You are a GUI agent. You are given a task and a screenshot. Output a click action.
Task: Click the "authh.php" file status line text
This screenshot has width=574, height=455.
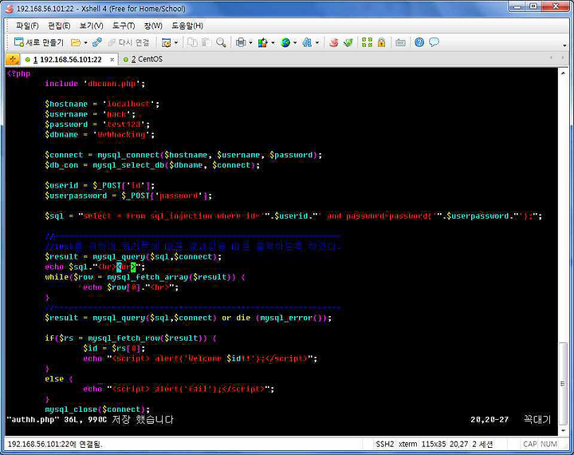click(x=89, y=419)
